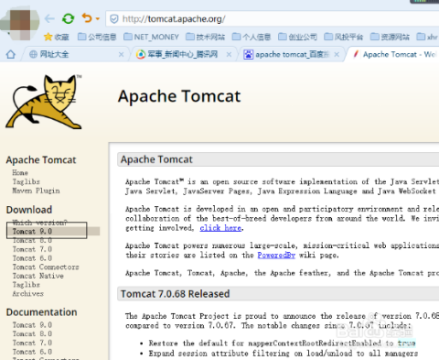This screenshot has height=360, width=439.
Task: Click the orange undo/restore arrow icon
Action: 87,18
